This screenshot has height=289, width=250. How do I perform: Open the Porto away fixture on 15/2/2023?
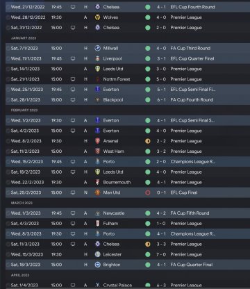(x=128, y=162)
